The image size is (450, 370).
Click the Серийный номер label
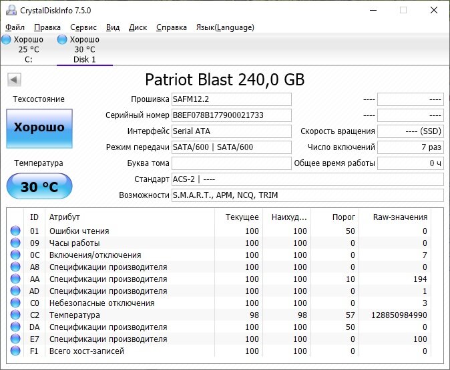(x=137, y=115)
